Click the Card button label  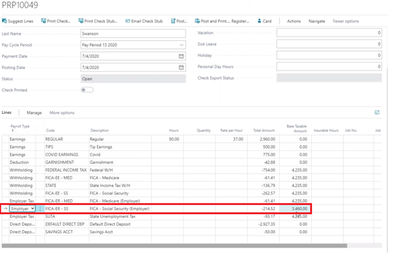tap(267, 21)
